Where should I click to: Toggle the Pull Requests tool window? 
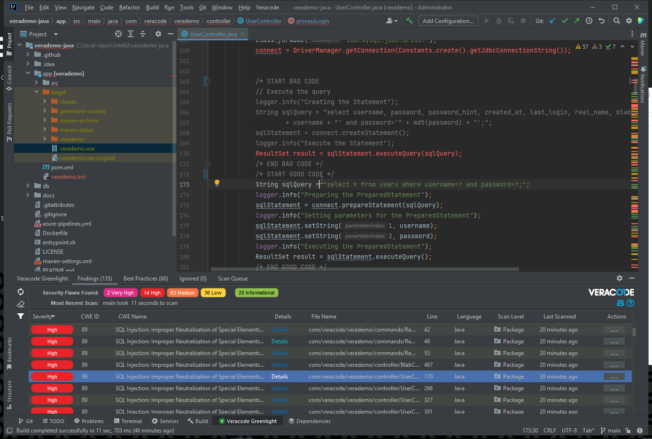click(x=9, y=122)
